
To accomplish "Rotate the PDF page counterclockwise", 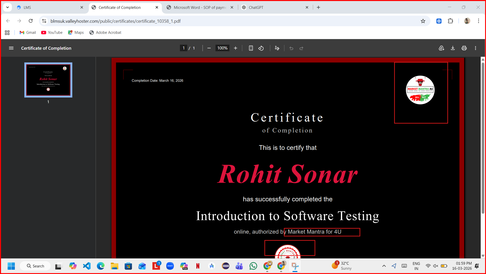I will click(x=261, y=48).
